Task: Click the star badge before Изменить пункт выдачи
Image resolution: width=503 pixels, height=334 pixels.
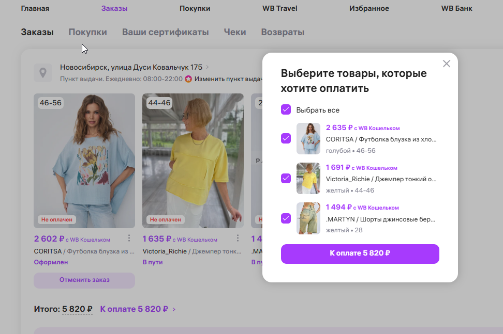Action: pos(188,78)
